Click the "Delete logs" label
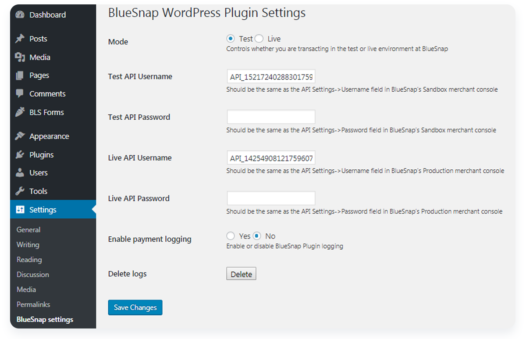The image size is (526, 339). click(128, 274)
